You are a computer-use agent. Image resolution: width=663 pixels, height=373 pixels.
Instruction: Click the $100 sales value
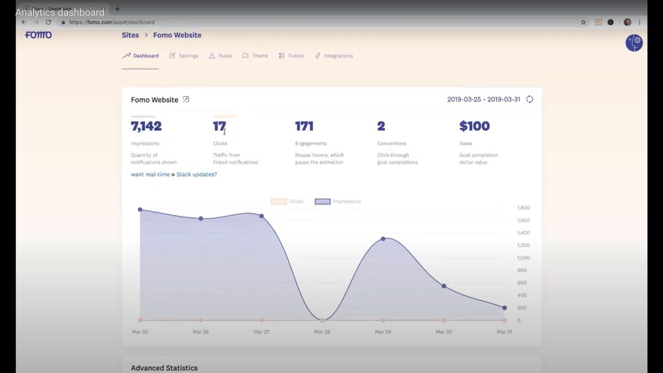point(474,126)
